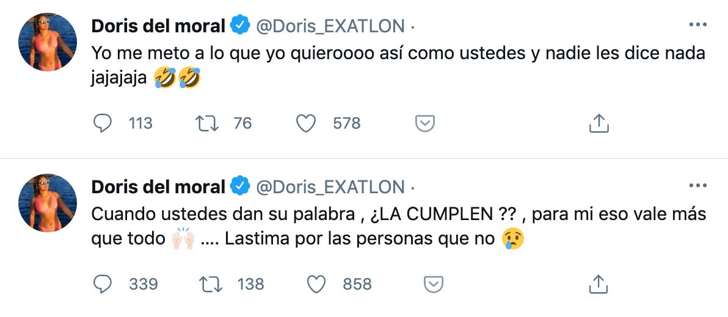Click the verified badge in the second tweet
The height and width of the screenshot is (317, 728).
239,186
